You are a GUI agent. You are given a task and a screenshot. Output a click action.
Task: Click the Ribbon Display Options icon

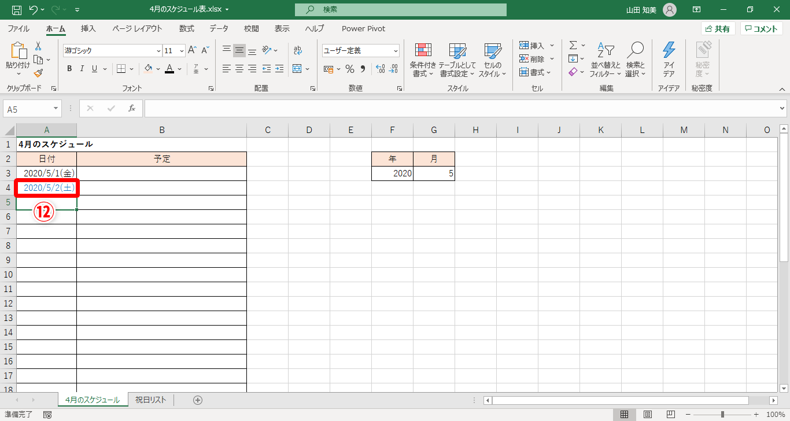click(x=697, y=10)
